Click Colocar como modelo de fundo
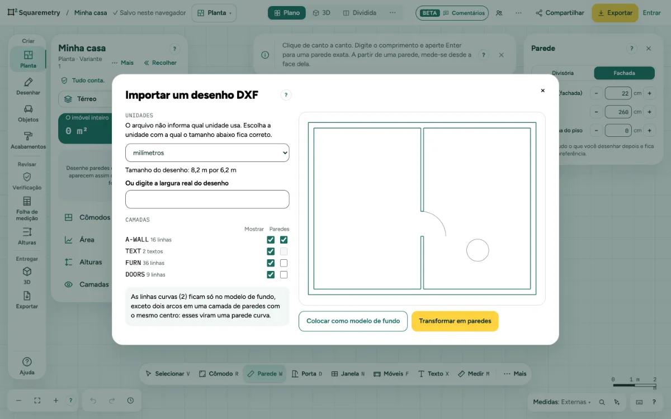671x419 pixels. pos(353,321)
